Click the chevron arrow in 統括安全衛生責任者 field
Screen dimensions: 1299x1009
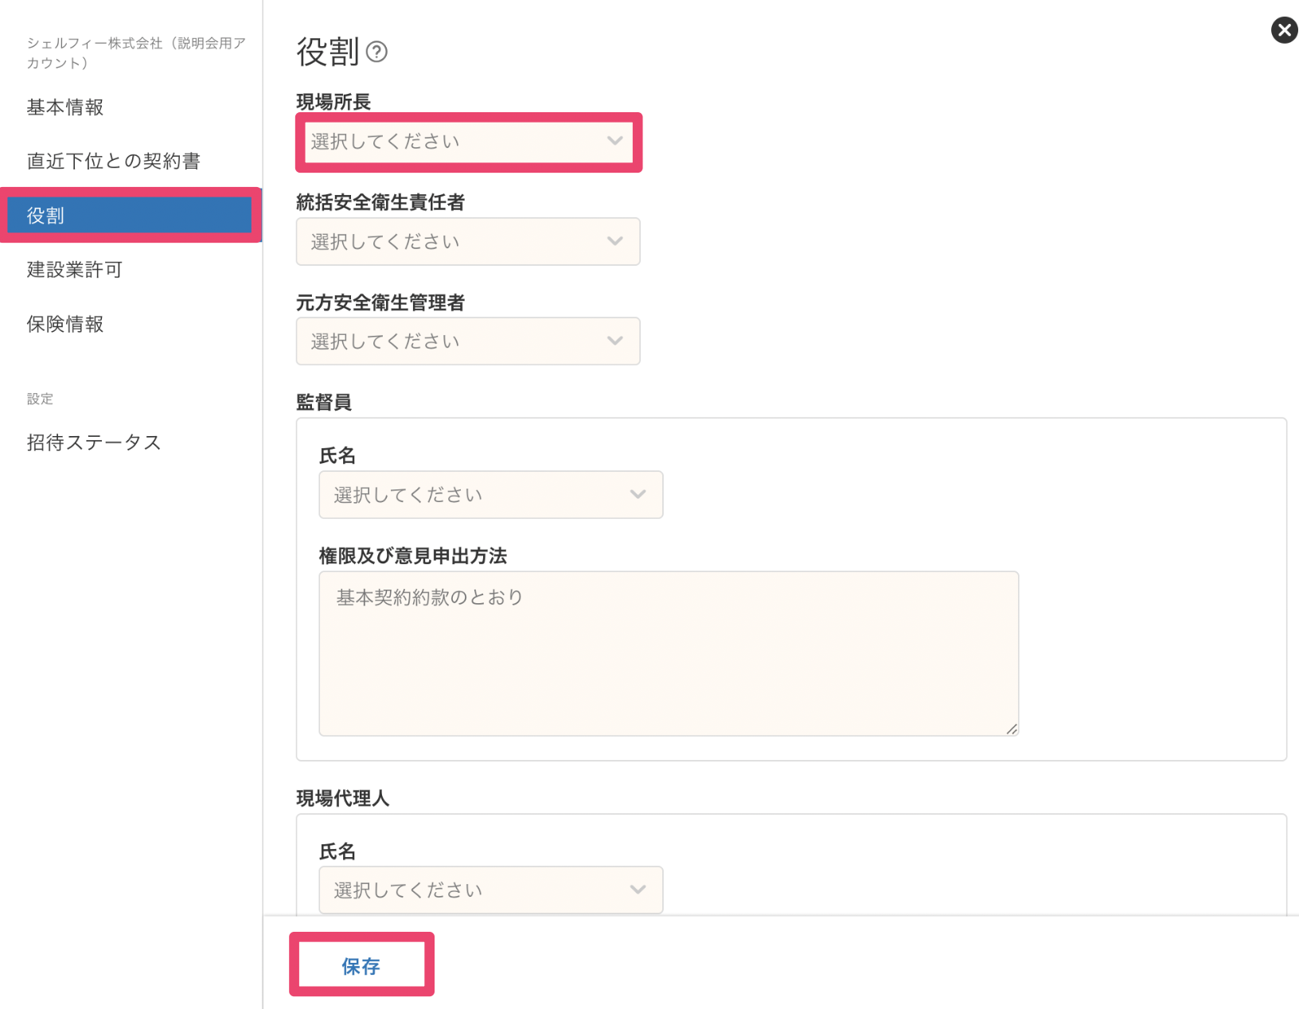pyautogui.click(x=614, y=241)
